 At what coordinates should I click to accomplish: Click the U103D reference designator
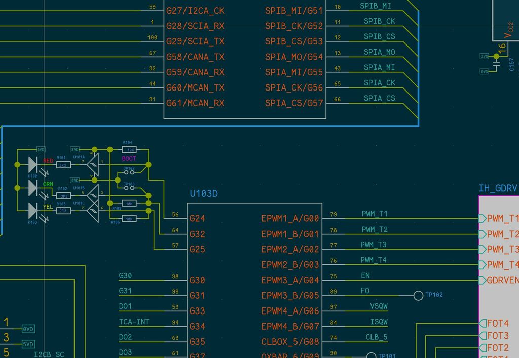tap(204, 193)
